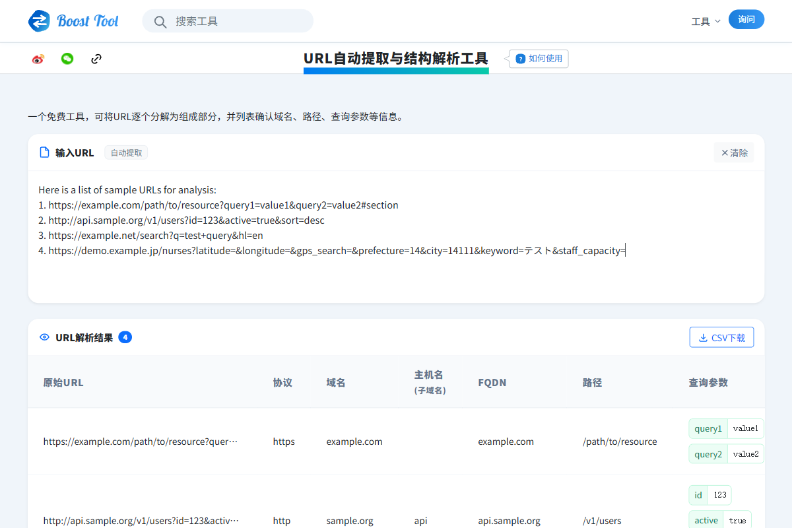Click the example.com cell under FQDN
Screen dimensions: 792x528
(506, 442)
